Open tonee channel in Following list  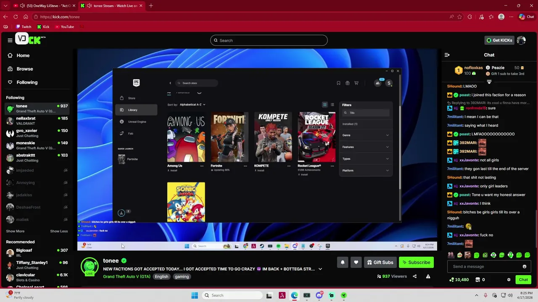(37, 108)
